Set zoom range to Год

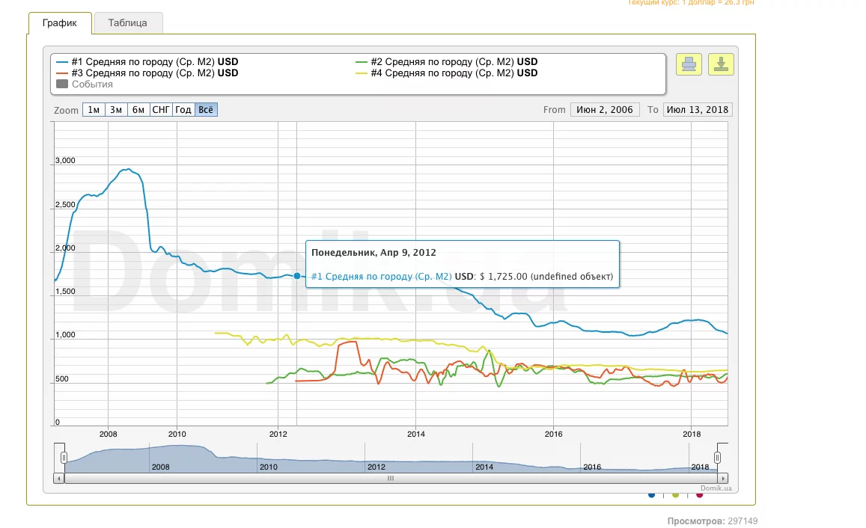(x=183, y=110)
